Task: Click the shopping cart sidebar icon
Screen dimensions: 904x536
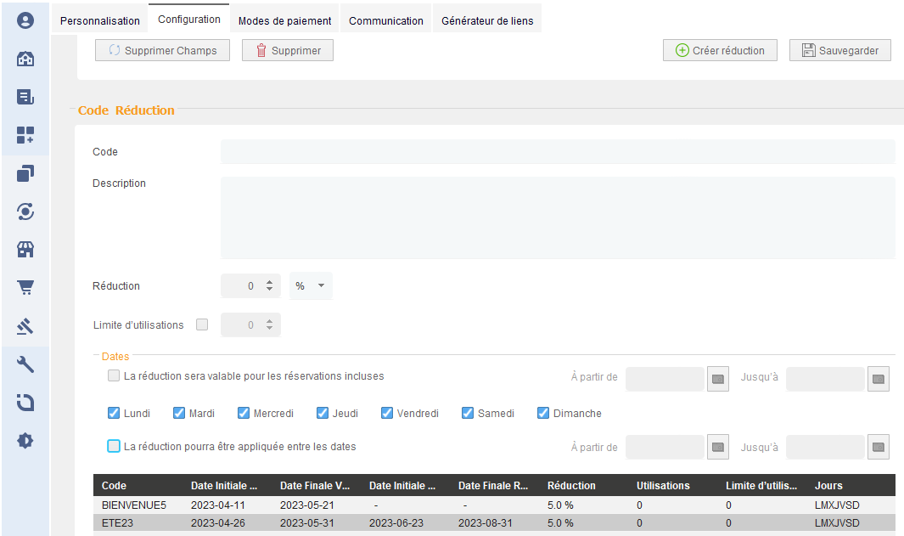Action: 25,287
